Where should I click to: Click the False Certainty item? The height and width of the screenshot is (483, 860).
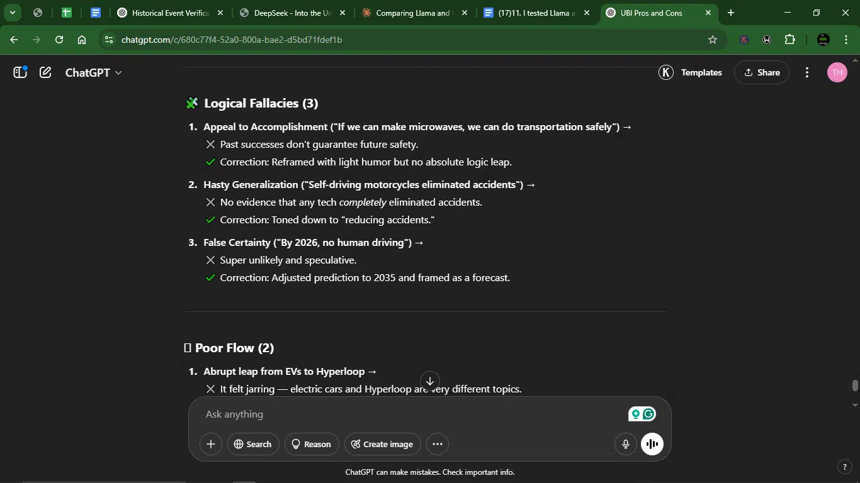click(x=313, y=243)
